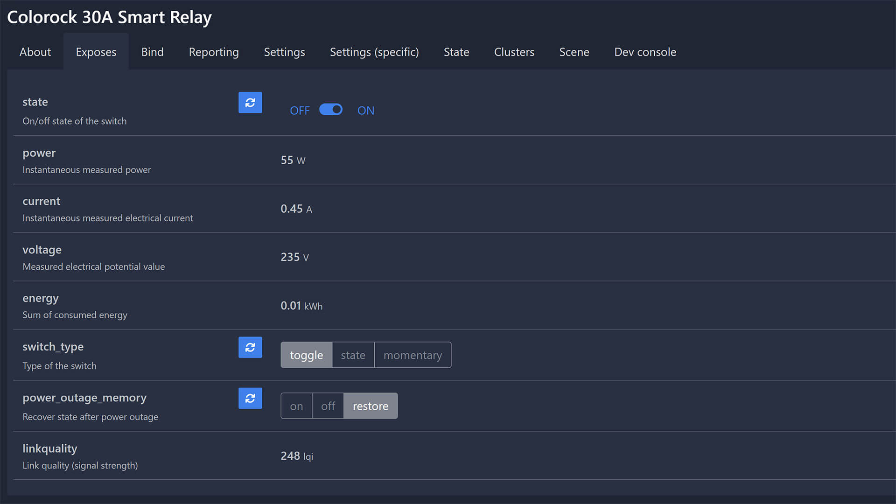Select momentary switch type
The image size is (896, 504).
(x=413, y=355)
